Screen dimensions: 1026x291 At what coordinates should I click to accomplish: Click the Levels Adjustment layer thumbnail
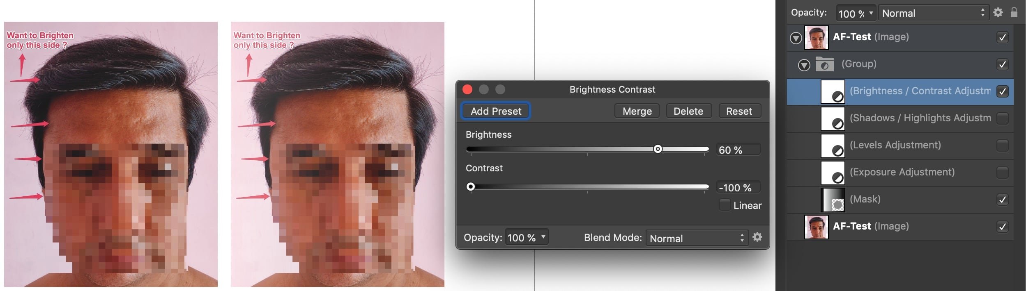[x=833, y=145]
